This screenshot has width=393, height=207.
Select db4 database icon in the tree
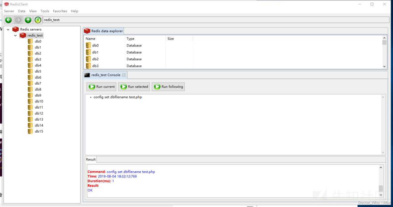[30, 65]
